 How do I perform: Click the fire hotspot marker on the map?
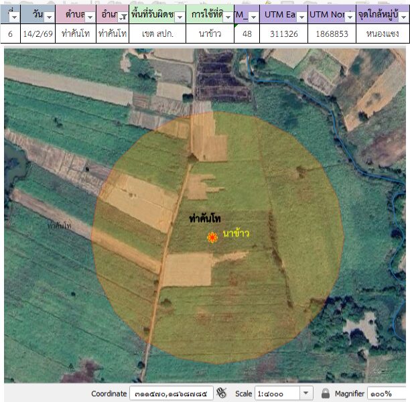(212, 237)
